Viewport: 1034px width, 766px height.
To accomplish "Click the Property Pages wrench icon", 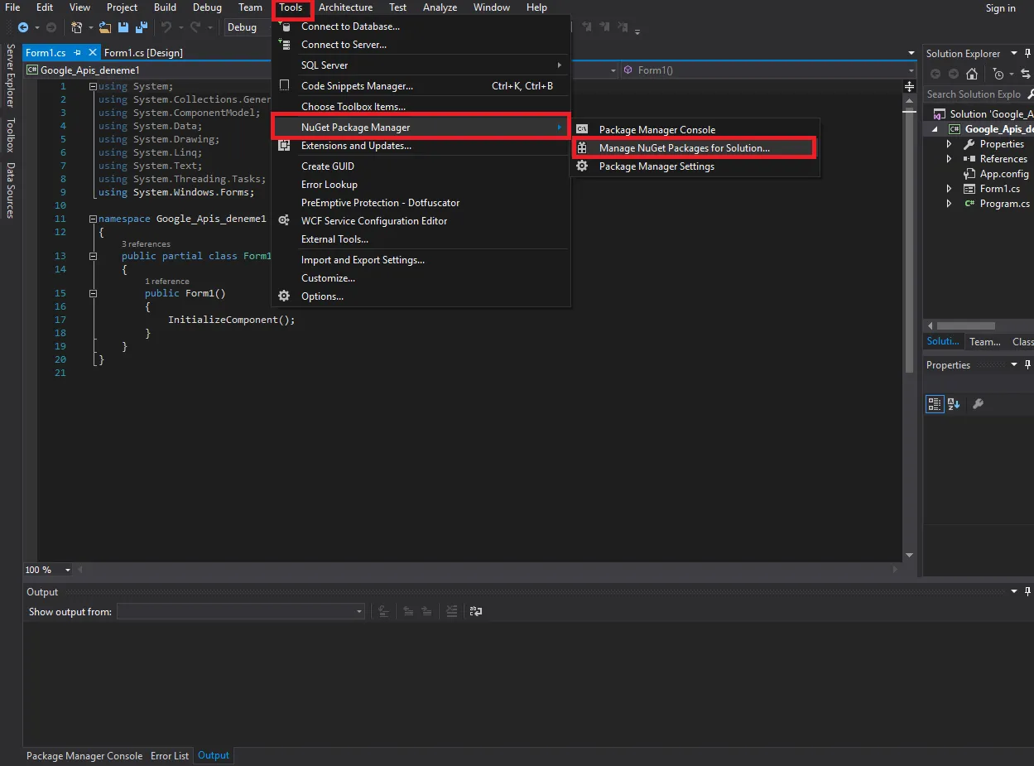I will (978, 404).
